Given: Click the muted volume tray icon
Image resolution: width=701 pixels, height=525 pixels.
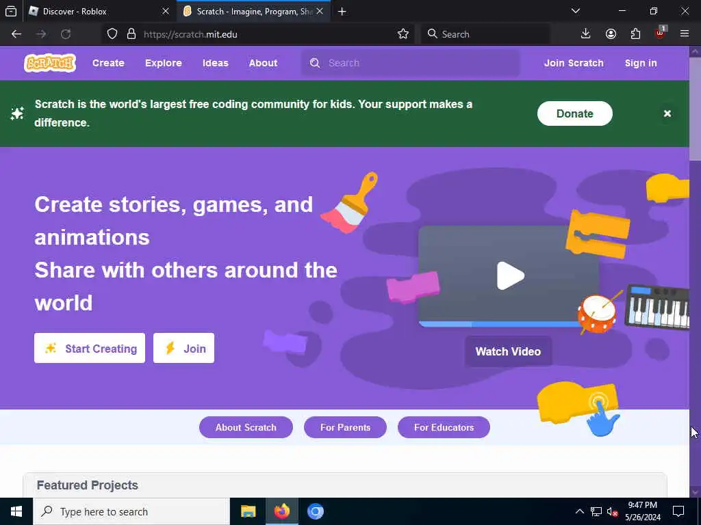Looking at the screenshot, I should pos(613,512).
